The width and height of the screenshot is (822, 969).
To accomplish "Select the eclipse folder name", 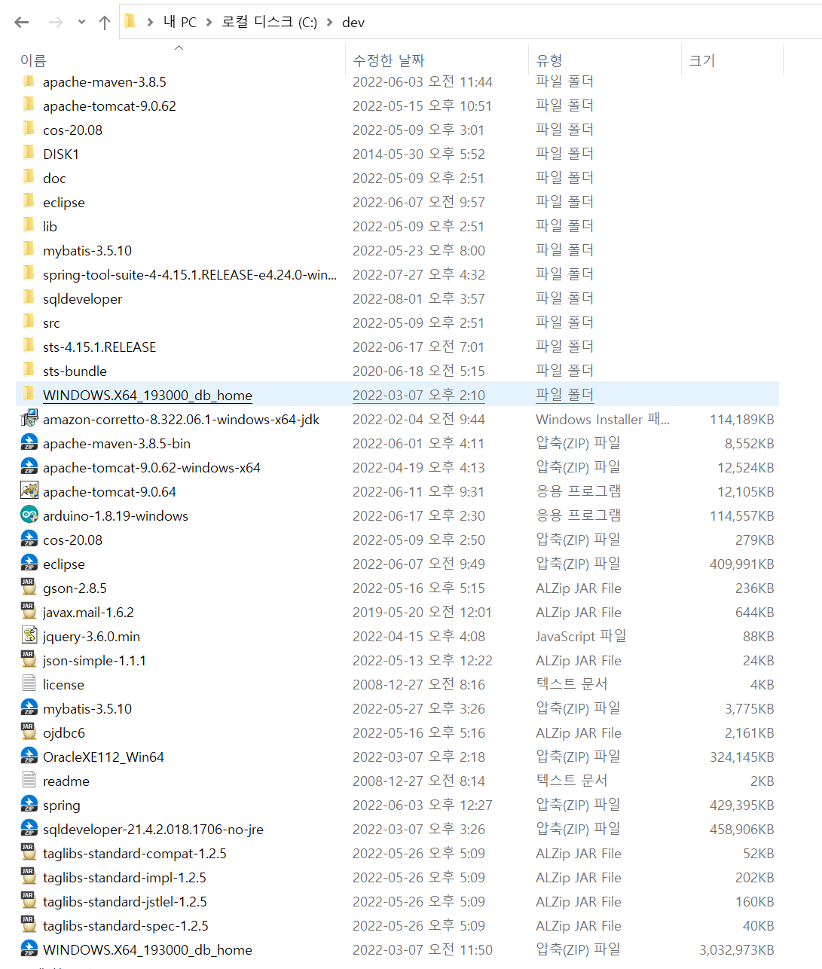I will pyautogui.click(x=64, y=203).
